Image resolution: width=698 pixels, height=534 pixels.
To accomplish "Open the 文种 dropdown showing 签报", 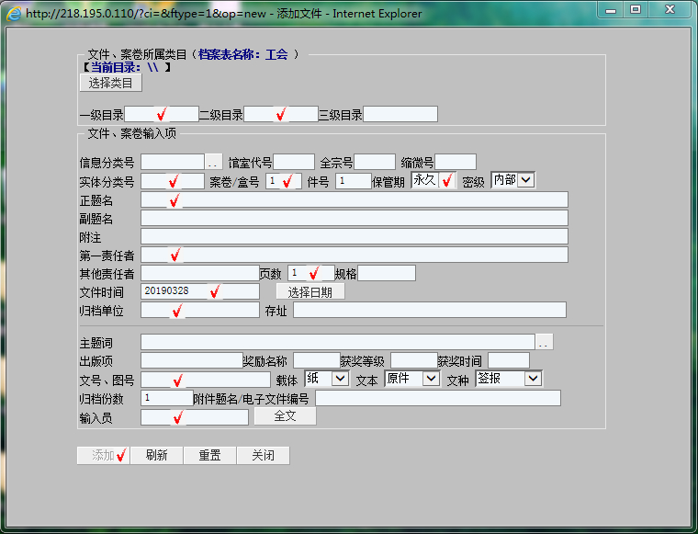I will (x=533, y=378).
